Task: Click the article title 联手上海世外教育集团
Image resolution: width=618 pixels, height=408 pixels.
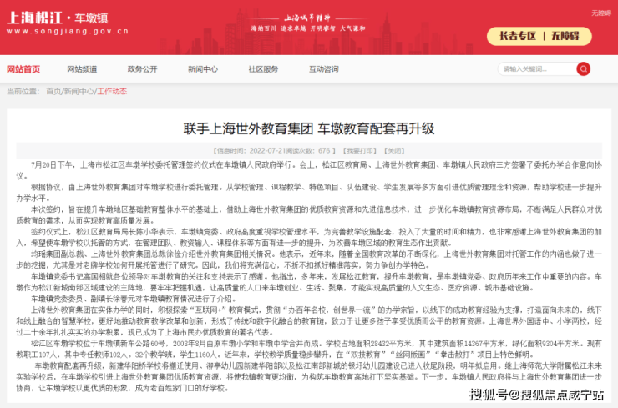Action: tap(309, 128)
